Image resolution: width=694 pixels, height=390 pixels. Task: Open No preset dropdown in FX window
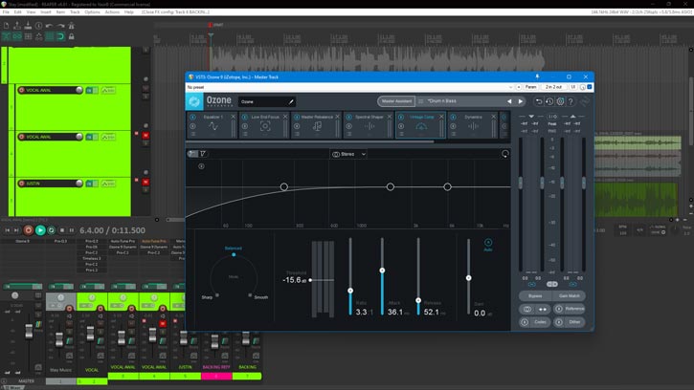tap(349, 87)
